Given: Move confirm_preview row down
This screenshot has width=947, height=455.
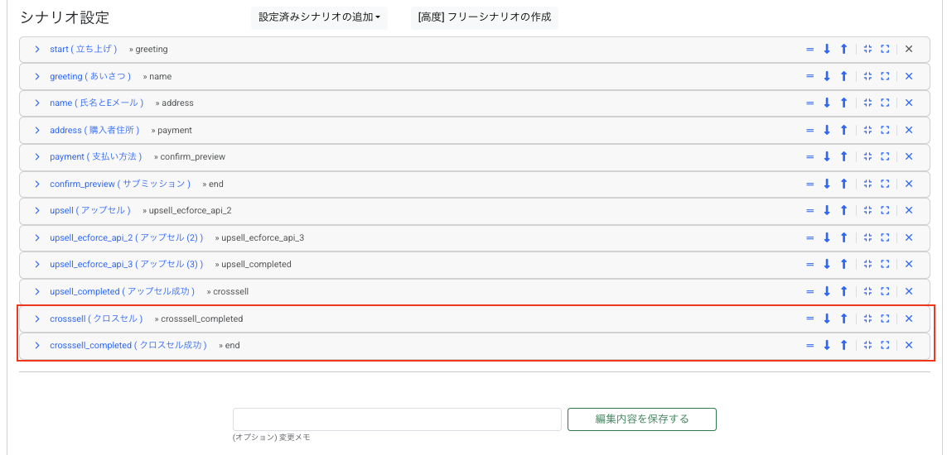Looking at the screenshot, I should click(827, 184).
